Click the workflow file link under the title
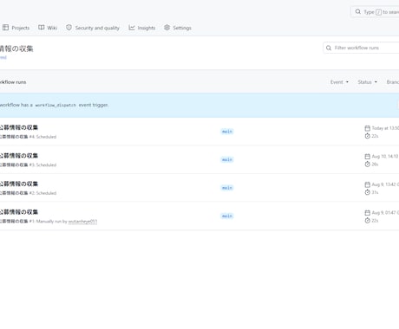The width and height of the screenshot is (399, 329). [3, 57]
